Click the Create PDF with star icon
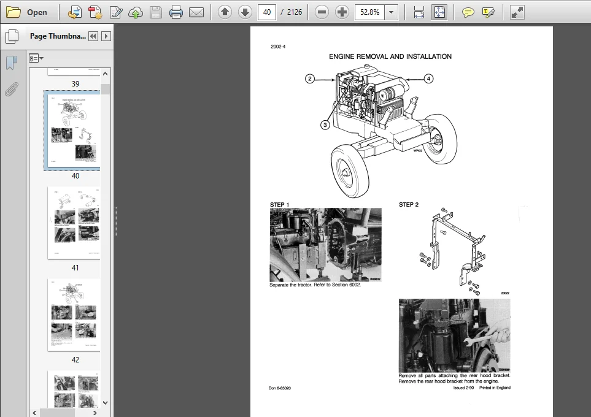This screenshot has width=591, height=417. (95, 12)
